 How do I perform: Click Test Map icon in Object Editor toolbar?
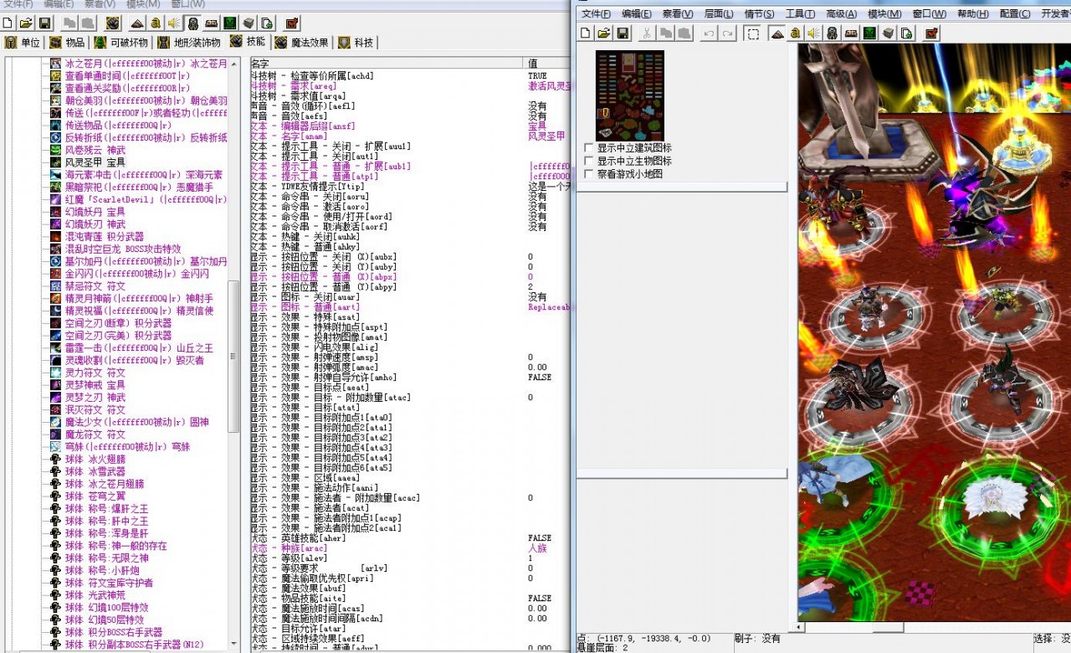pos(291,23)
